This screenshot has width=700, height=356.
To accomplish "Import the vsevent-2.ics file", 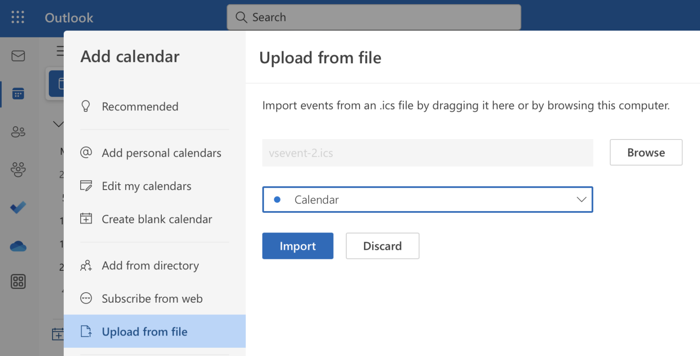I will pyautogui.click(x=298, y=246).
